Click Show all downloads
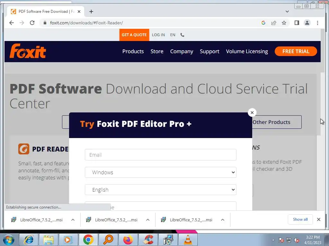This screenshot has height=246, width=329. click(x=300, y=219)
